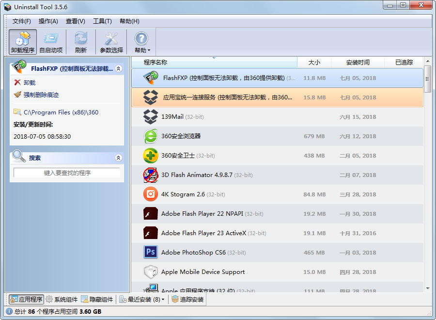Open the 查看(V) menu
The width and height of the screenshot is (436, 320).
[x=76, y=21]
